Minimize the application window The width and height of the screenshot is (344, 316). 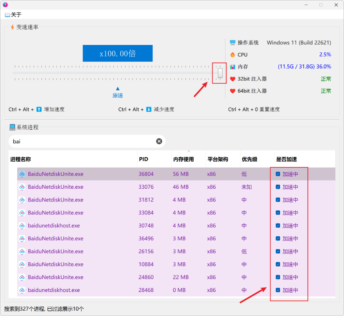point(306,5)
